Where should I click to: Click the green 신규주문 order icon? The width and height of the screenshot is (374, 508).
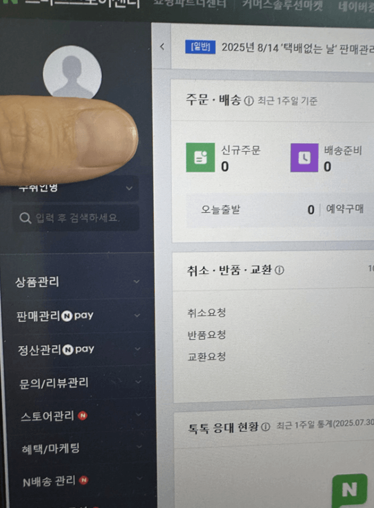click(x=200, y=158)
